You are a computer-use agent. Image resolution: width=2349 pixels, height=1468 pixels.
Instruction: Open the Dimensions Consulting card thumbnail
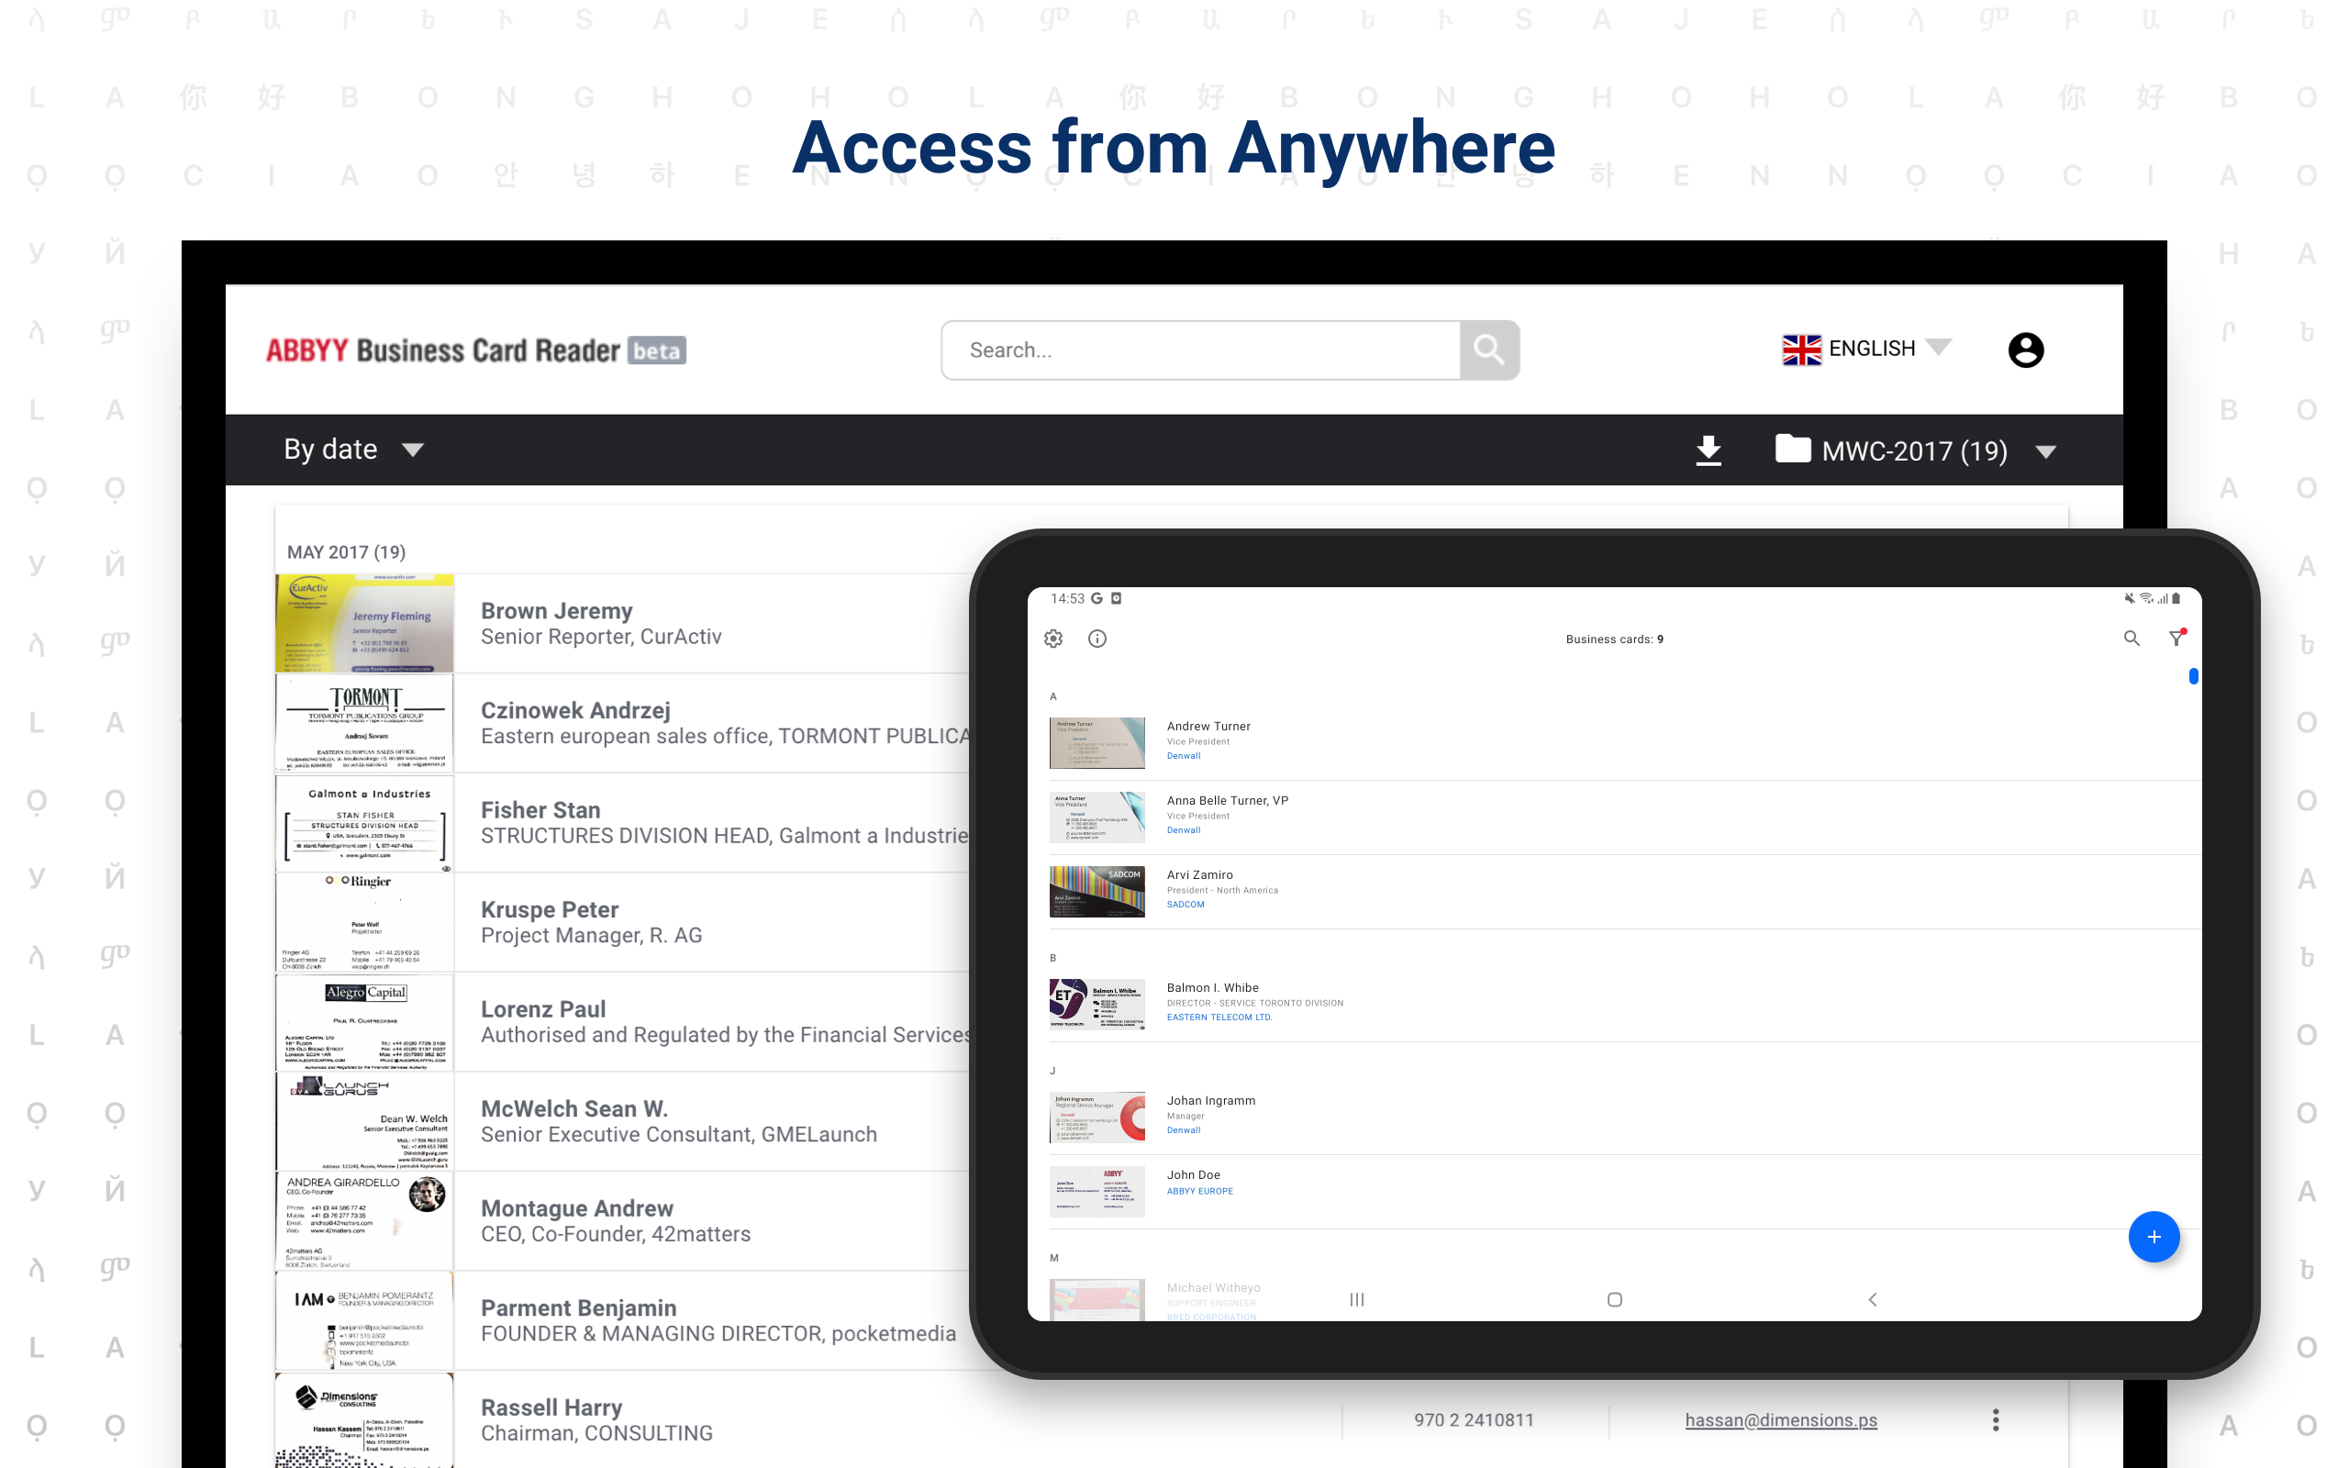365,1420
